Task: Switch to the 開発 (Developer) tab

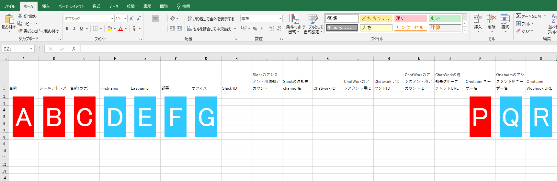Action: tap(164, 6)
